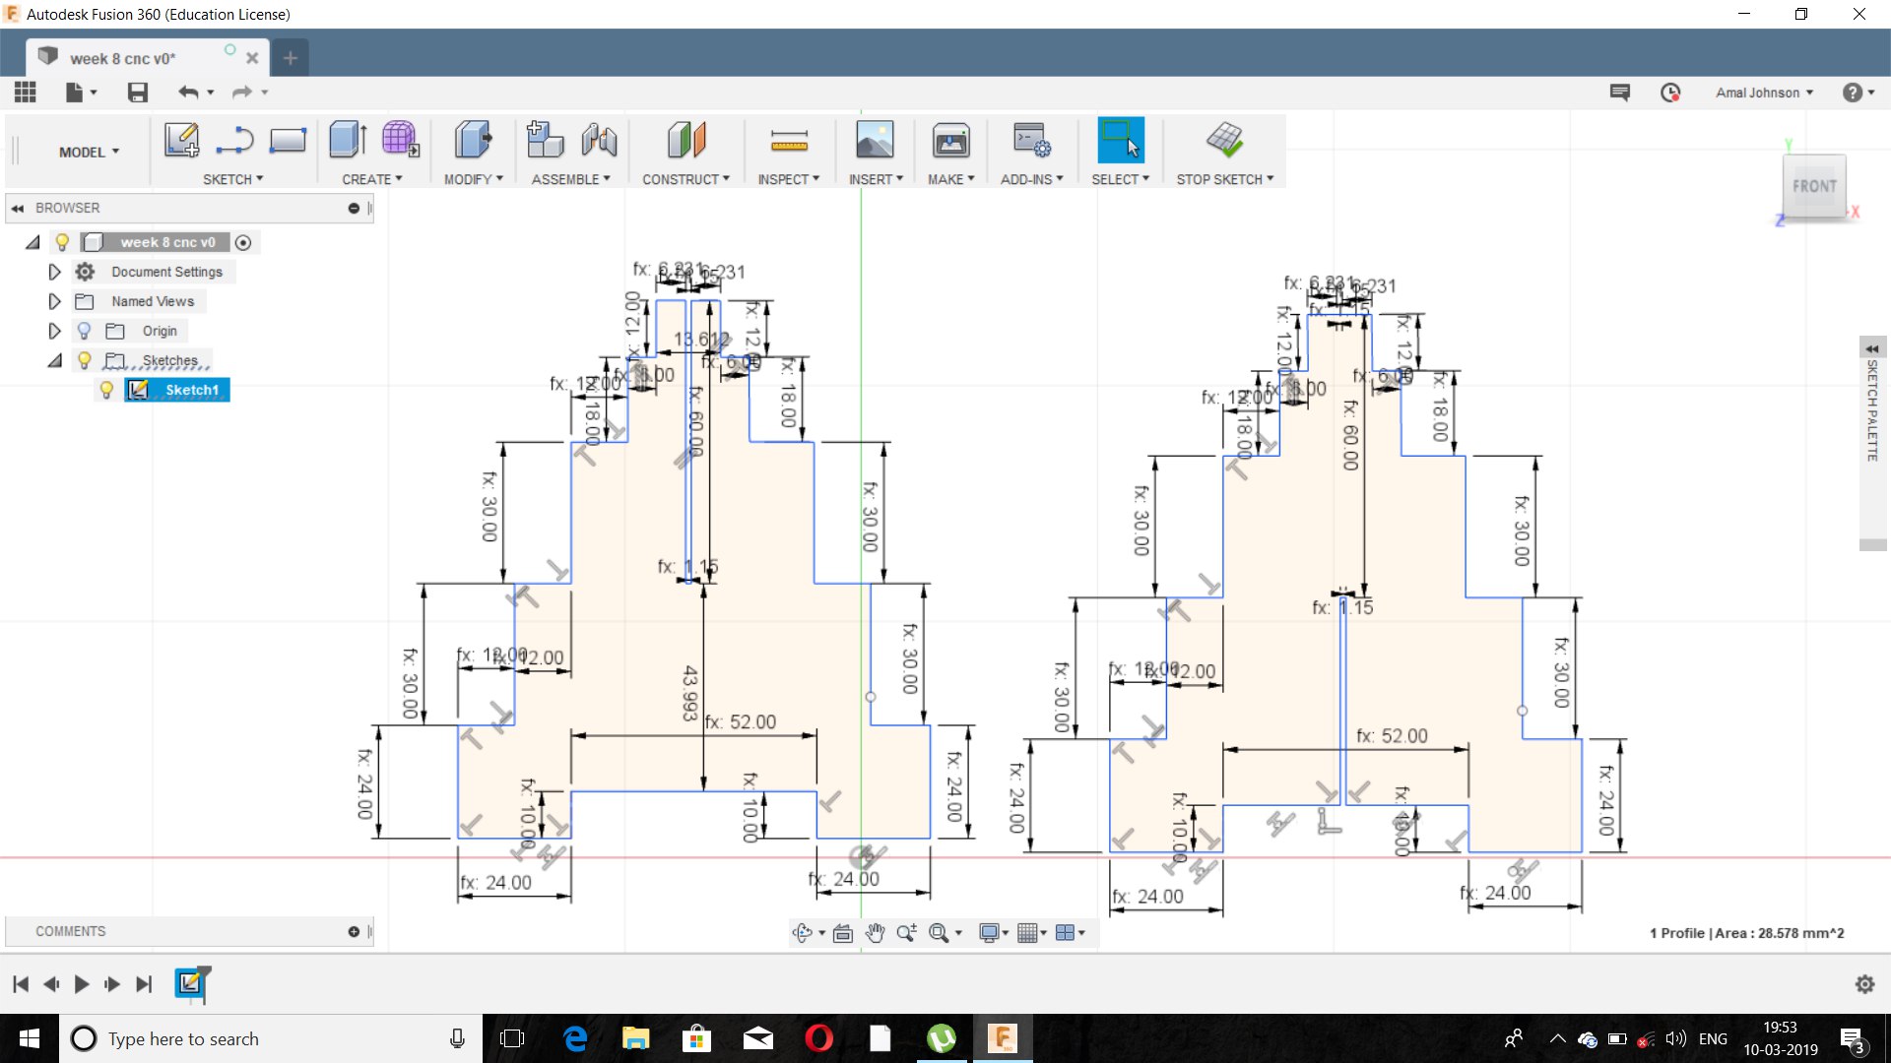Toggle the Sketches folder light bulb
1891x1063 pixels.
coord(85,360)
